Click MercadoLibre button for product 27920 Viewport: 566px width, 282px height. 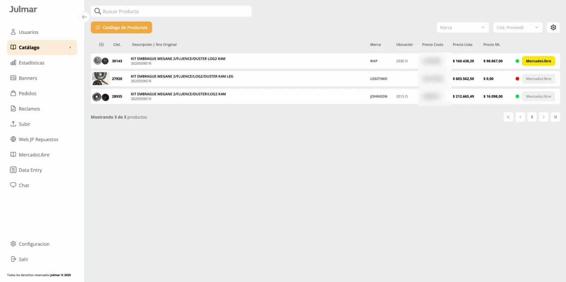click(x=538, y=79)
